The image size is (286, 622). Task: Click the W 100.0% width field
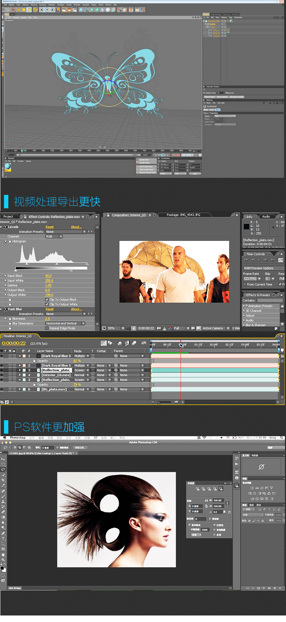(x=218, y=500)
